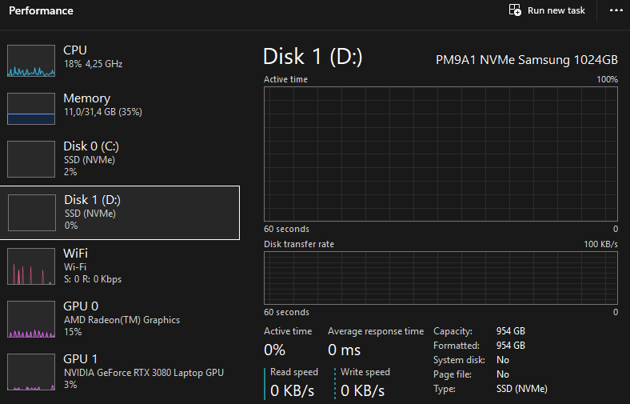Click the Disk 1 (D:) title heading
This screenshot has height=404, width=630.
313,57
